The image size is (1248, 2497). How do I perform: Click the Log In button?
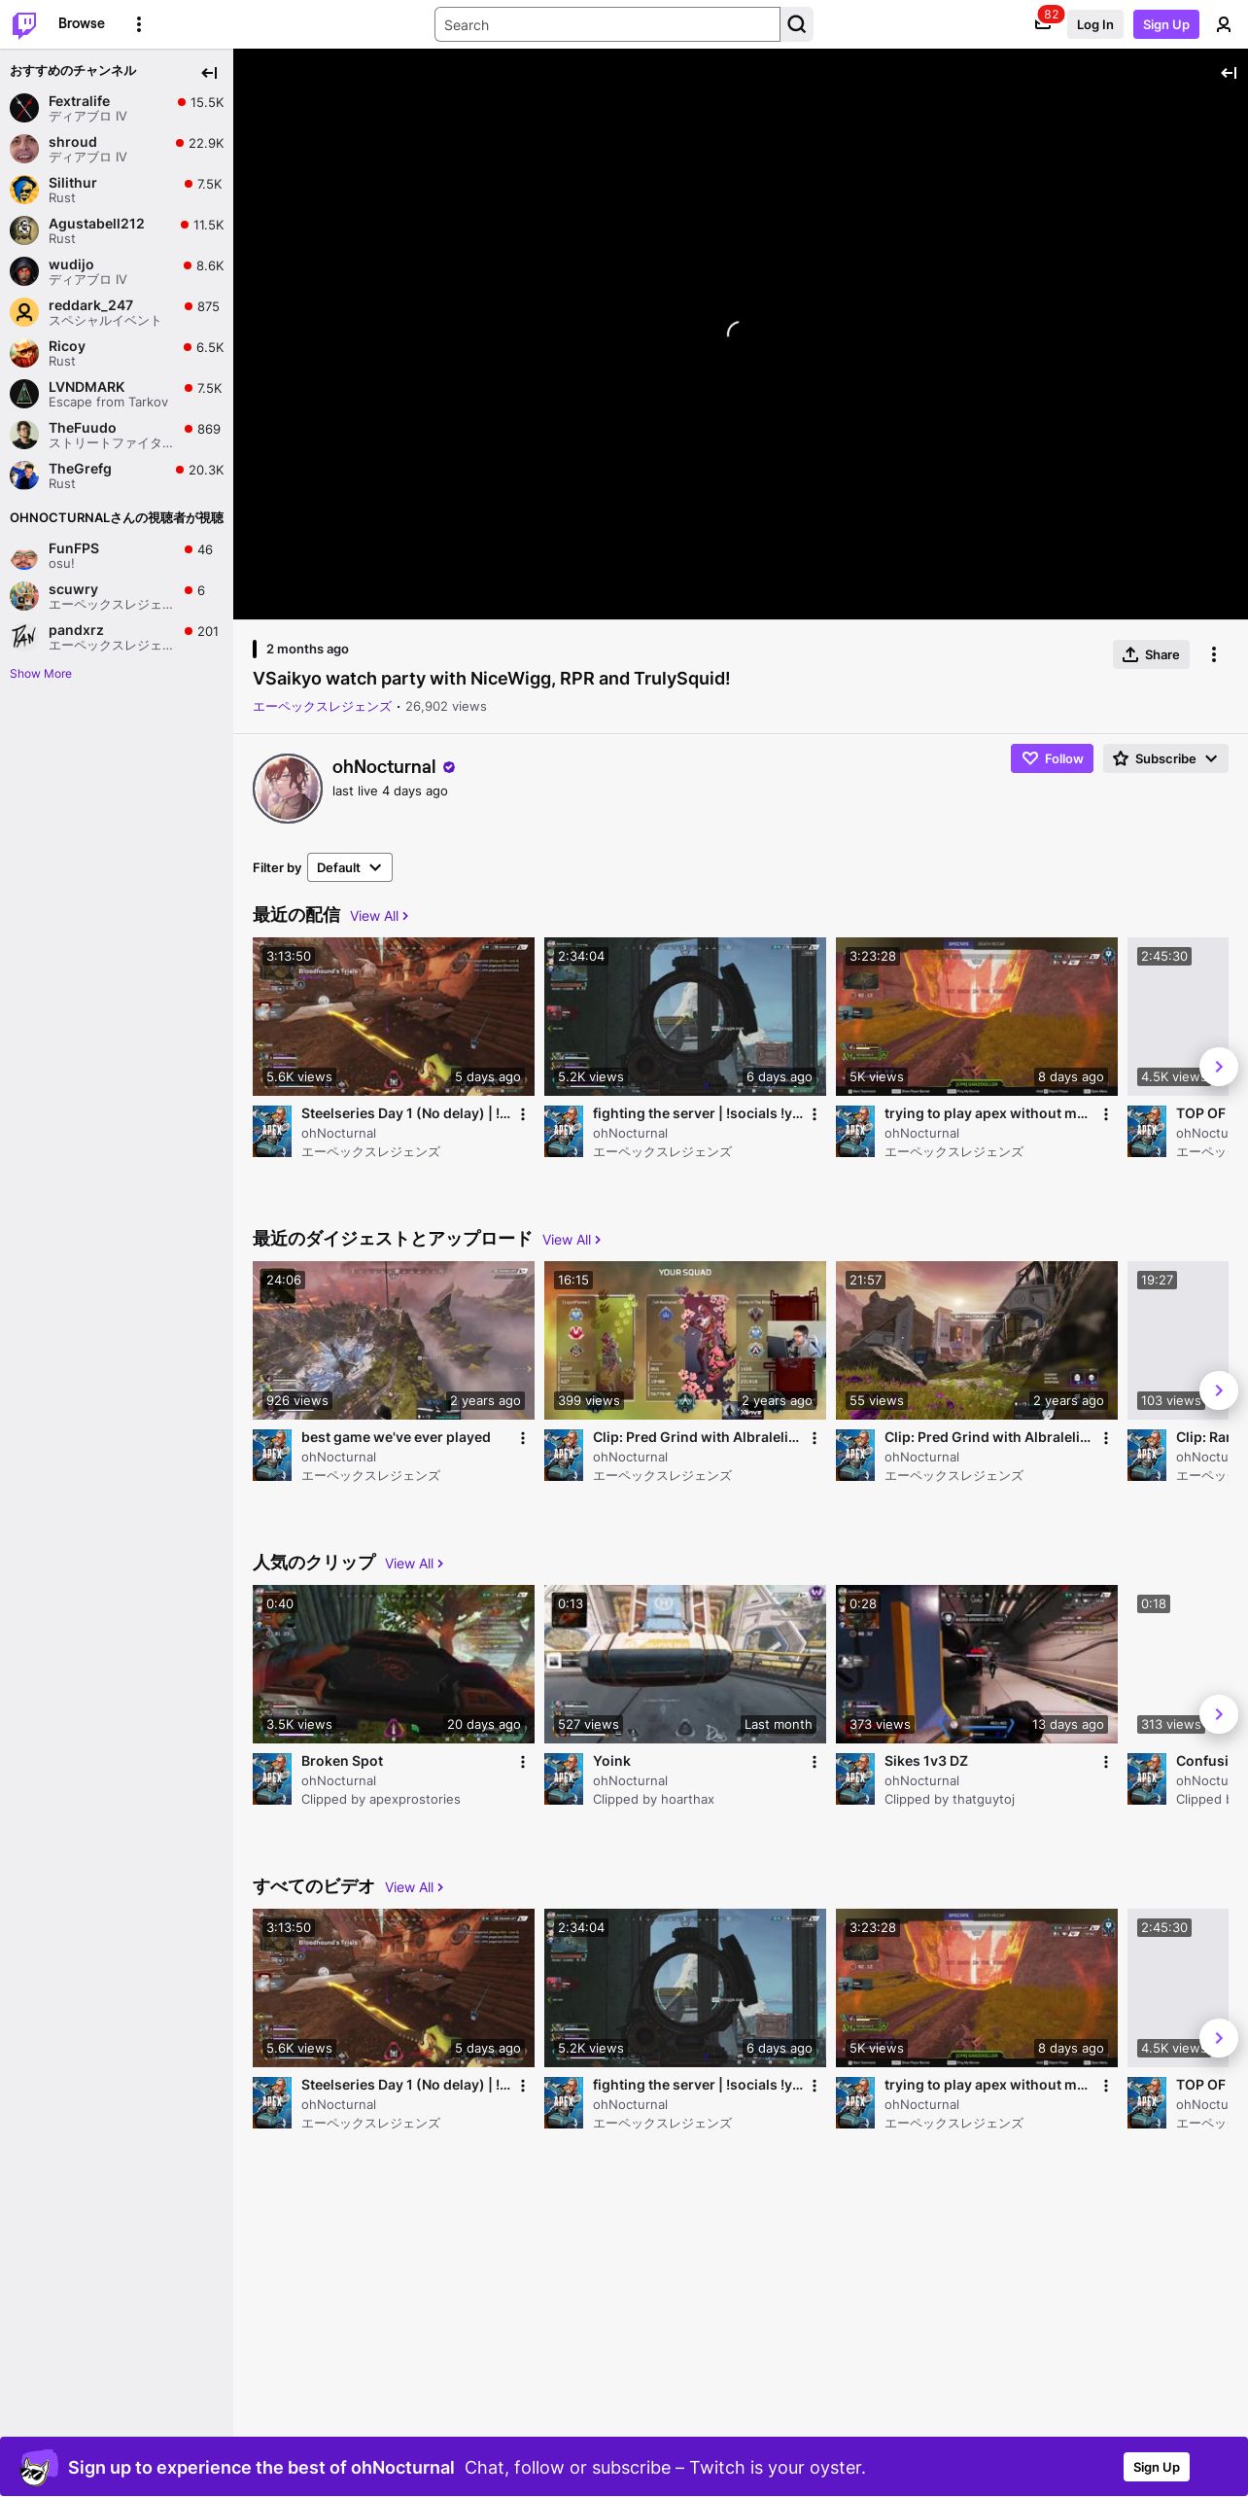pos(1095,24)
